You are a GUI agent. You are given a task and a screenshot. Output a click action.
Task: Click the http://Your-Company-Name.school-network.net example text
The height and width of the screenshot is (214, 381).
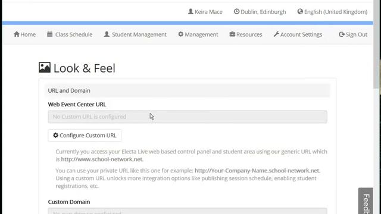[x=257, y=171]
